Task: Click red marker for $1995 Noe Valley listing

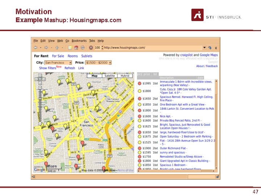Action: click(140, 83)
